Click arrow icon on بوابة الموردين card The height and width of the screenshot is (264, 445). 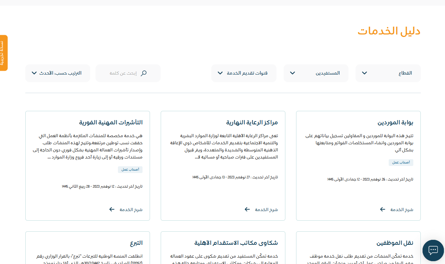click(382, 210)
